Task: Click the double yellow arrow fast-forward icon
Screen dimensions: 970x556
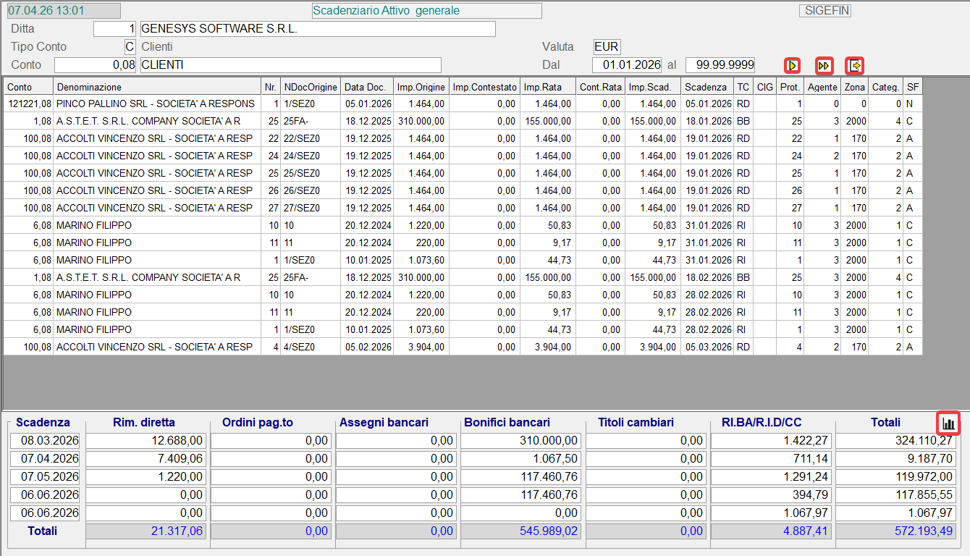Action: (824, 65)
